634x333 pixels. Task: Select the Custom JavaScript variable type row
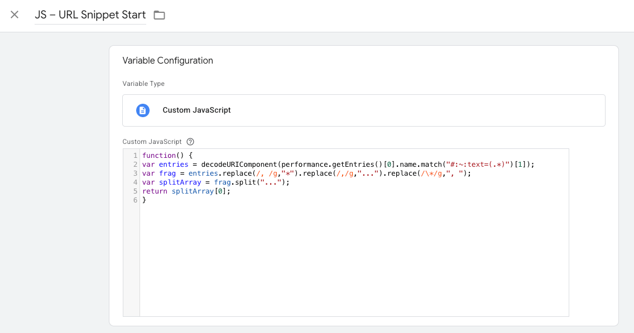(363, 110)
